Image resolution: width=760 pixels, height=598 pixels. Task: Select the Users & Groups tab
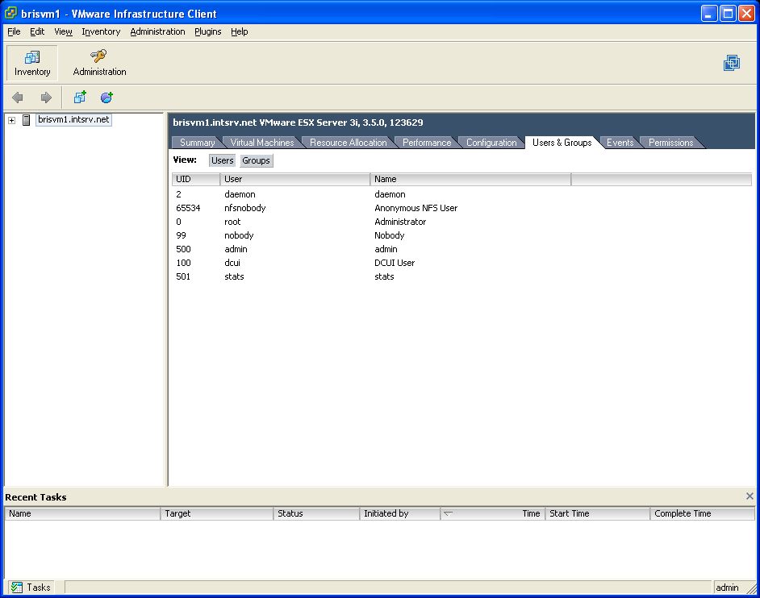(562, 143)
